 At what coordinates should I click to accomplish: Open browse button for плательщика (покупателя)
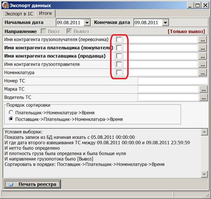point(202,48)
